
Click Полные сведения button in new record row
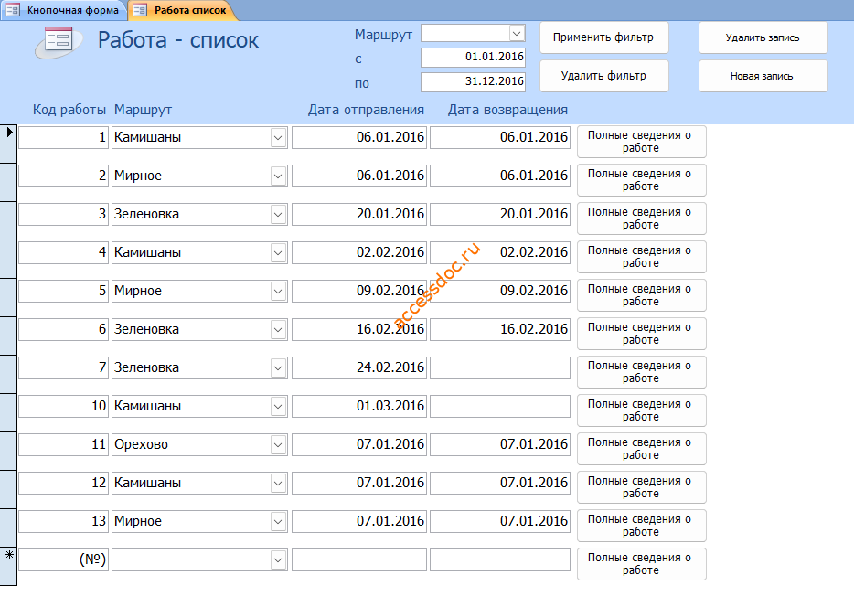(642, 564)
